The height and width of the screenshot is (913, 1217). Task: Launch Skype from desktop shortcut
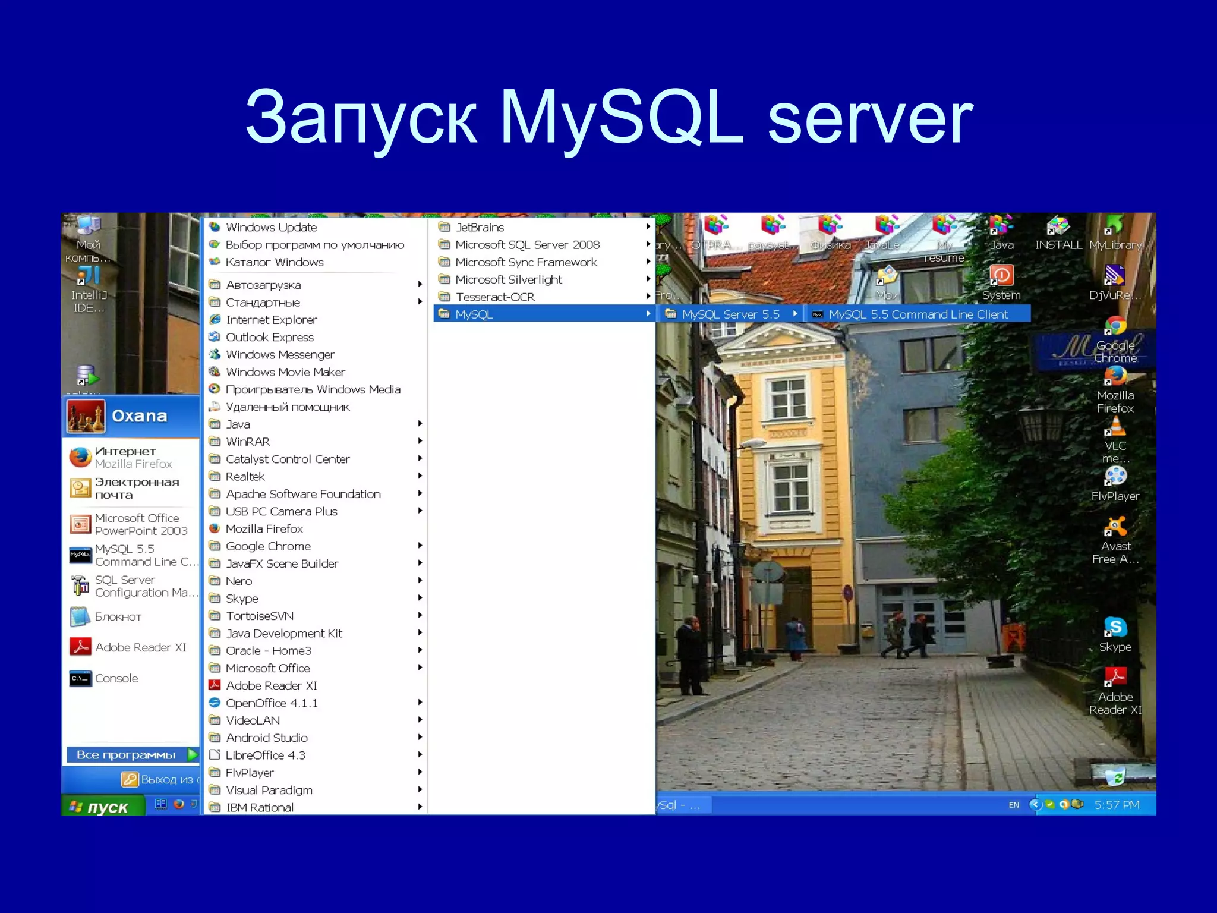pos(1115,634)
